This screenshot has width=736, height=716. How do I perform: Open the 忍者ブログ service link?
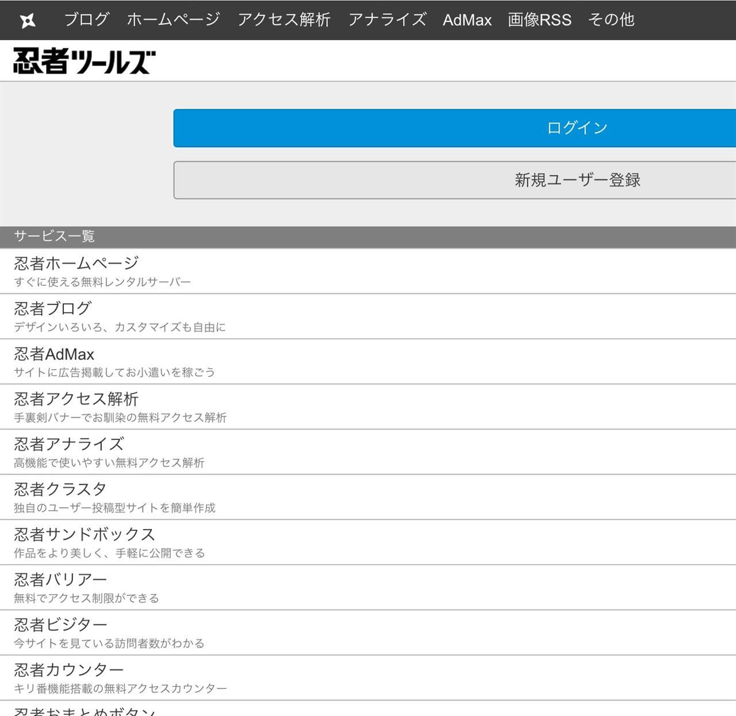(x=368, y=316)
